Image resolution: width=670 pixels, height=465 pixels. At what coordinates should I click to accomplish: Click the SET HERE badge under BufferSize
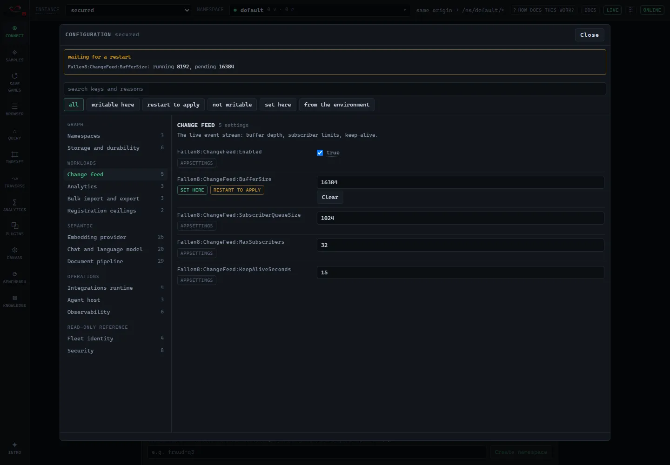click(x=192, y=190)
